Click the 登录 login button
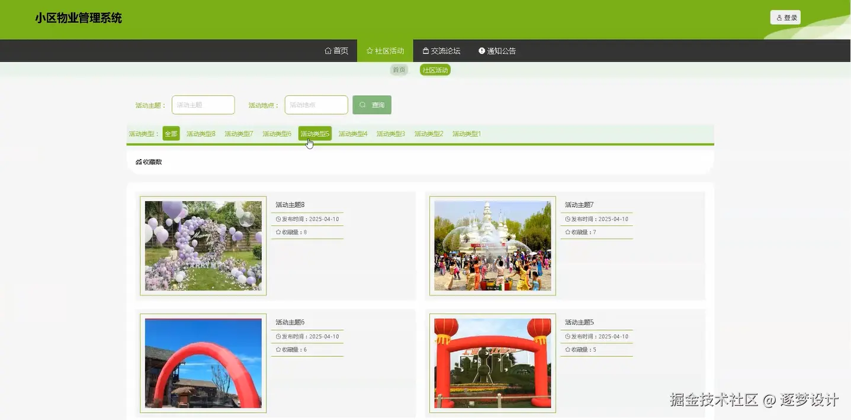This screenshot has height=420, width=851. (x=785, y=18)
